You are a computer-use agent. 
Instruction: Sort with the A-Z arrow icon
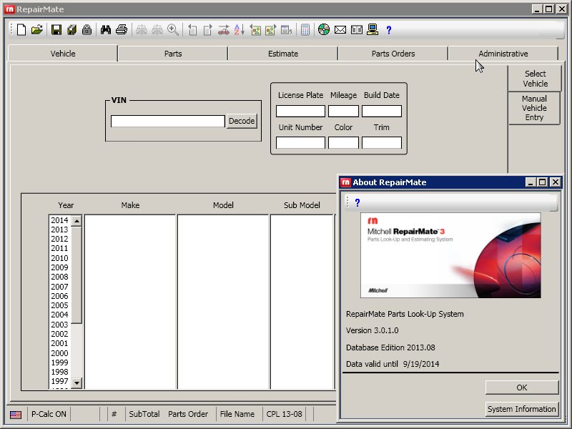[240, 29]
